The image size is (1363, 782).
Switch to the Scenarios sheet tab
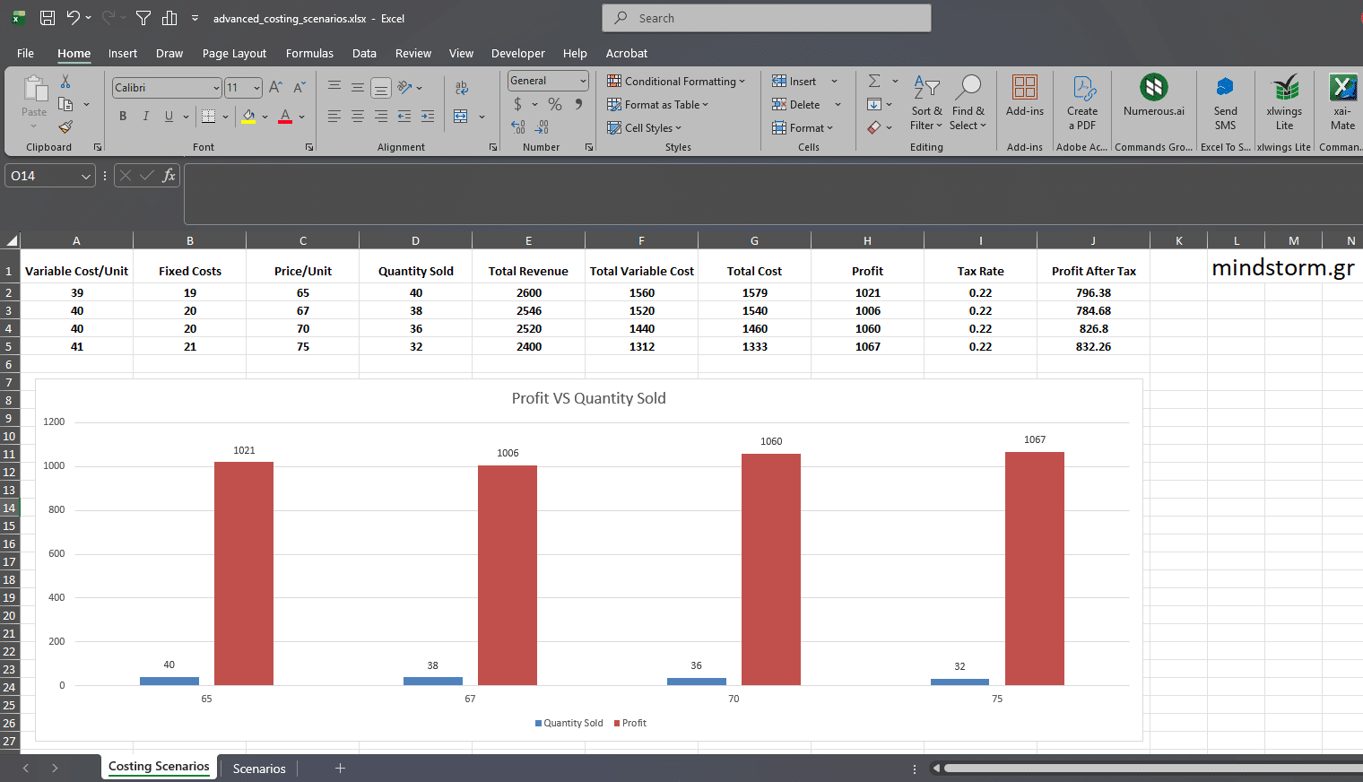pos(259,769)
